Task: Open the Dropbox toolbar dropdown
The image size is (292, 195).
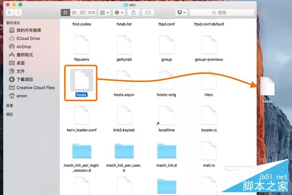Action: click(x=181, y=12)
